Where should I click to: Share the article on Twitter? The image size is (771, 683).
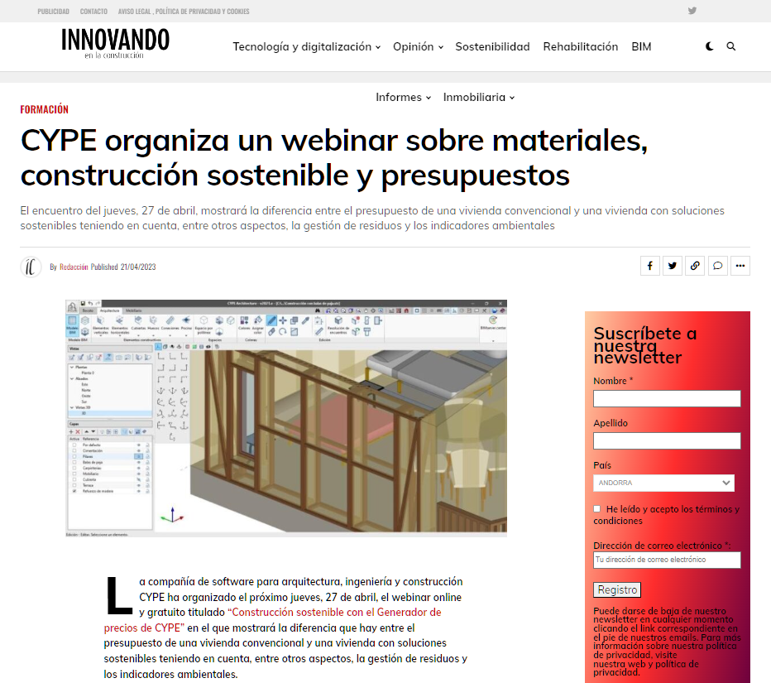672,265
